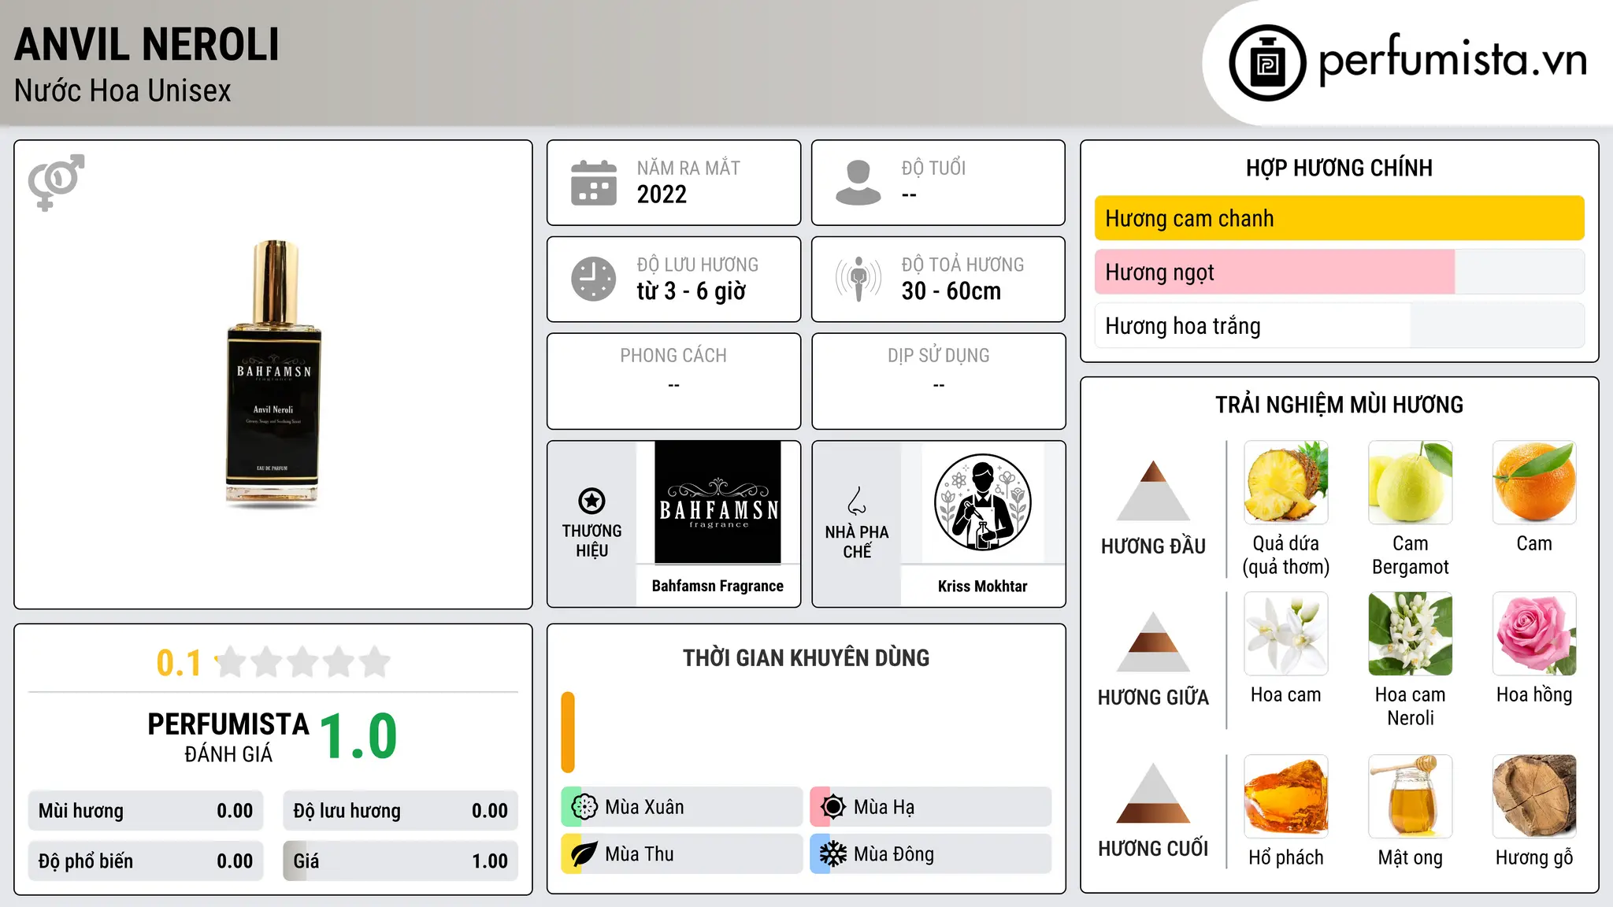Click the nose icon above Nhà Pha Chế

857,501
